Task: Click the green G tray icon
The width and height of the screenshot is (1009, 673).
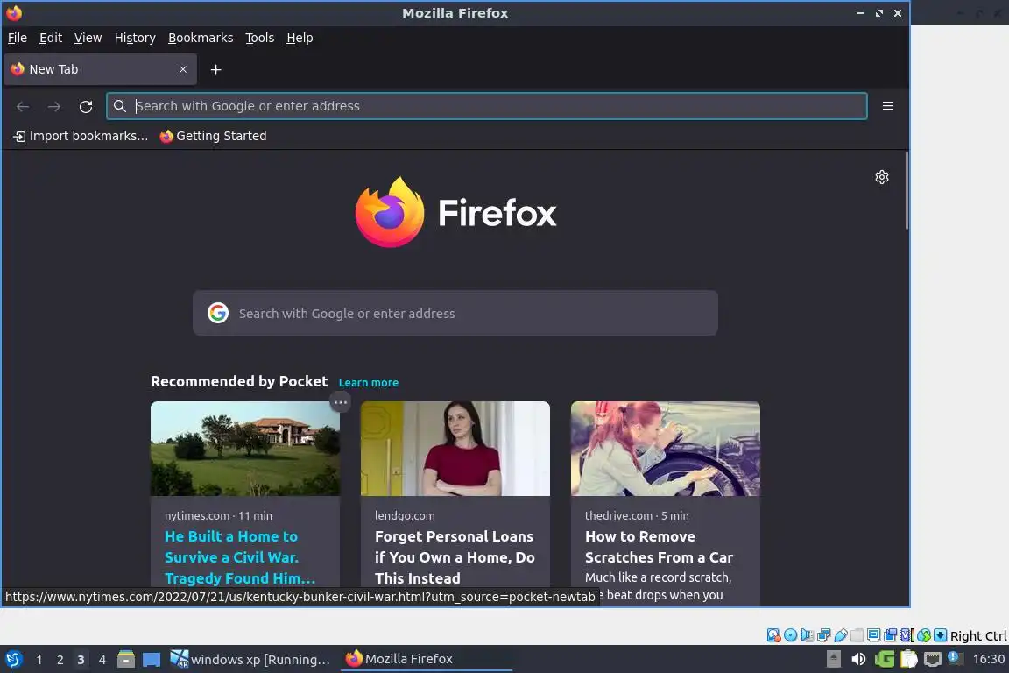Action: [885, 659]
